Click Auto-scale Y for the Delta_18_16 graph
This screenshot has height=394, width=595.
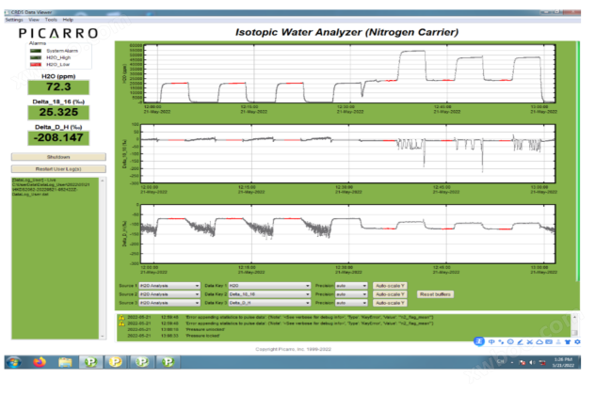pyautogui.click(x=390, y=294)
